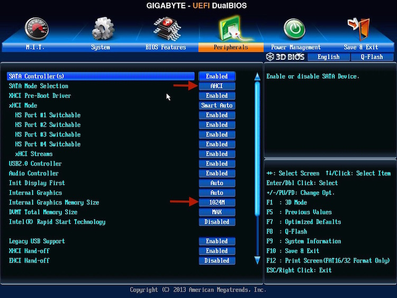The image size is (397, 298).
Task: Click the Power Management green power icon
Action: tap(294, 29)
